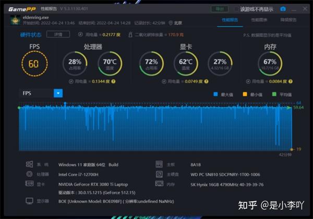The width and height of the screenshot is (313, 219).
Task: Open the 降频报告 tab
Action: (288, 20)
